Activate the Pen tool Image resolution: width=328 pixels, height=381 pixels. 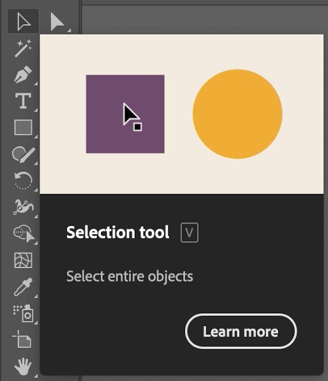coord(24,75)
